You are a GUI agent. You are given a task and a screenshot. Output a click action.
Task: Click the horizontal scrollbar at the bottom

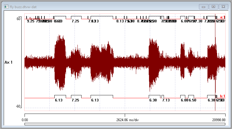pos(125,124)
